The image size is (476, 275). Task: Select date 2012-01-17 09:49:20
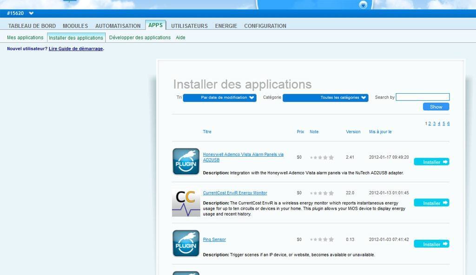click(x=389, y=157)
